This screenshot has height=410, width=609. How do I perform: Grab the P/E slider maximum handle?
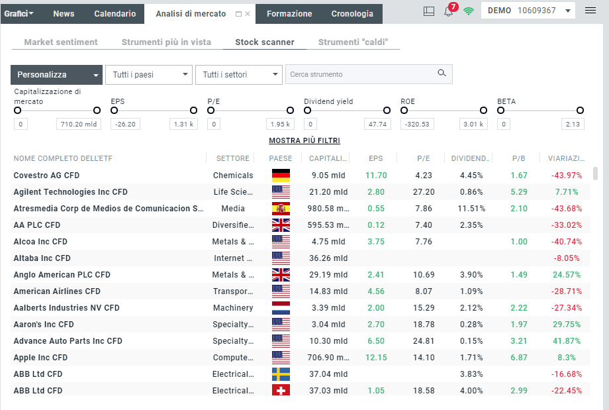coord(290,111)
